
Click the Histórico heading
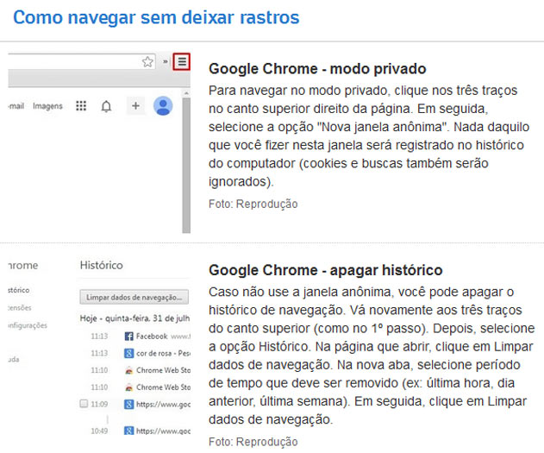pos(102,265)
